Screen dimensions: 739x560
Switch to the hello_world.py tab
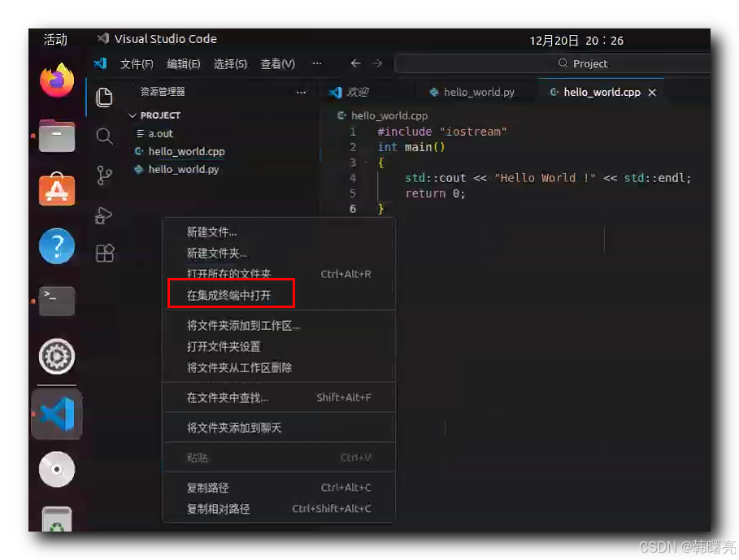478,93
